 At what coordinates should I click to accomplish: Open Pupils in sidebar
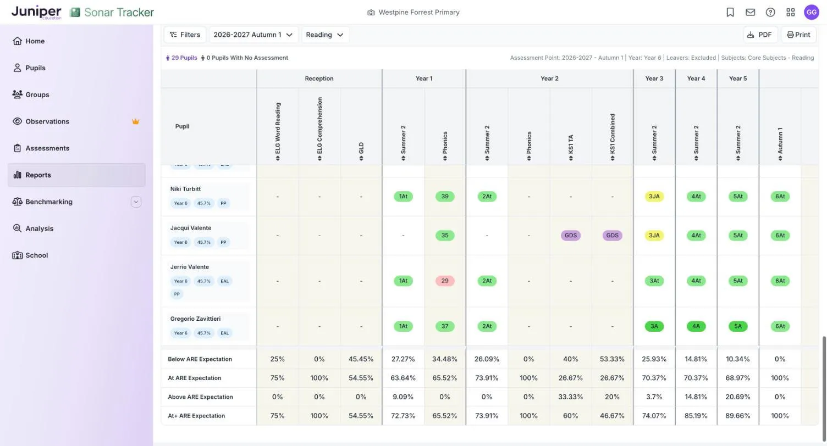76,68
